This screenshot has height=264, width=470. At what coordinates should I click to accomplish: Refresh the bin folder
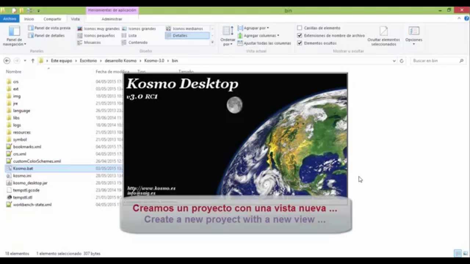pyautogui.click(x=401, y=61)
